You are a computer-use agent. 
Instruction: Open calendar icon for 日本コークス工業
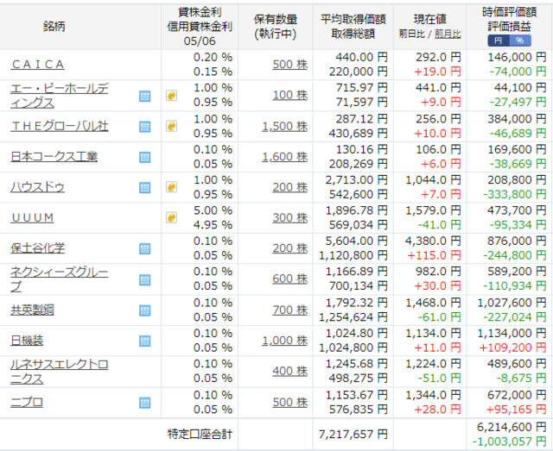144,157
